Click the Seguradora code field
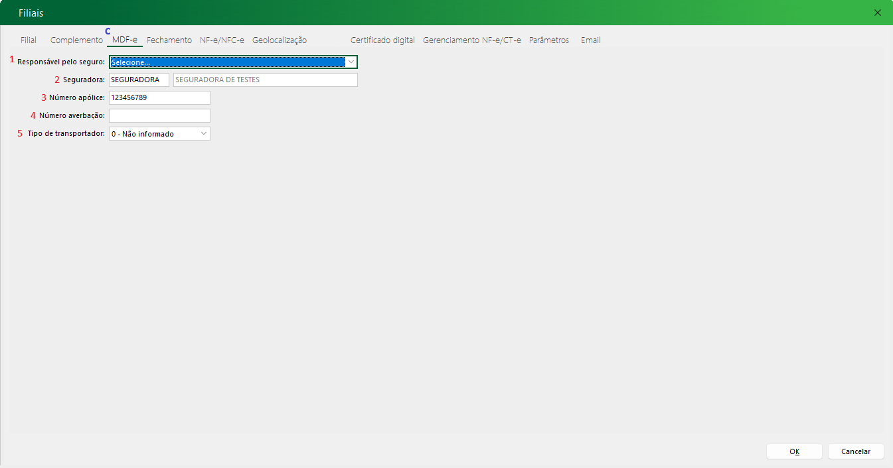This screenshot has height=468, width=893. coord(139,80)
